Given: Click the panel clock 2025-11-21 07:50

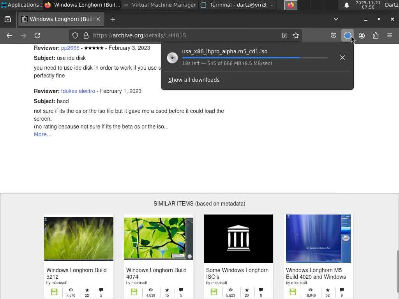Looking at the screenshot, I should point(368,5).
